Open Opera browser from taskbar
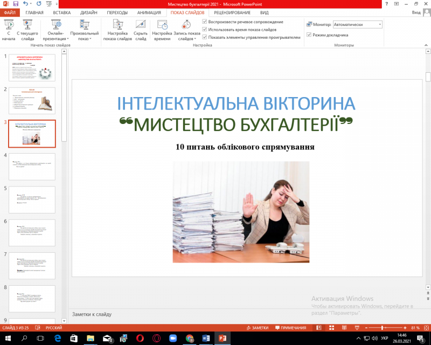The height and width of the screenshot is (345, 431). pyautogui.click(x=140, y=338)
